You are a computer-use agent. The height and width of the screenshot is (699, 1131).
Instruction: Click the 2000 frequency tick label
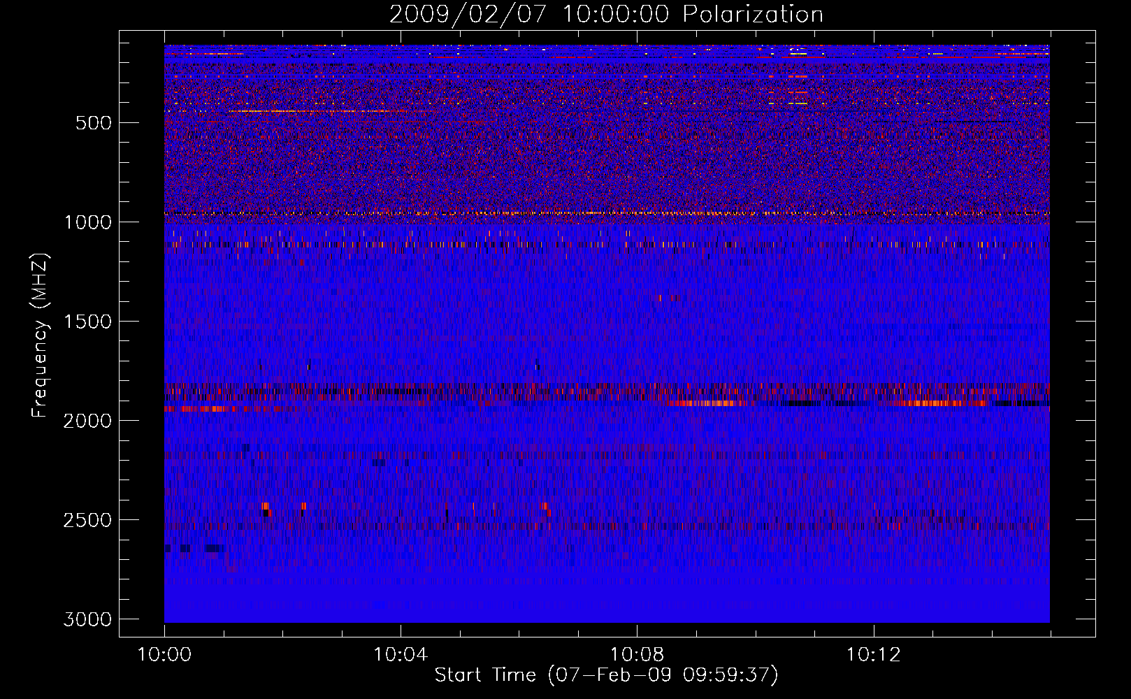click(87, 421)
